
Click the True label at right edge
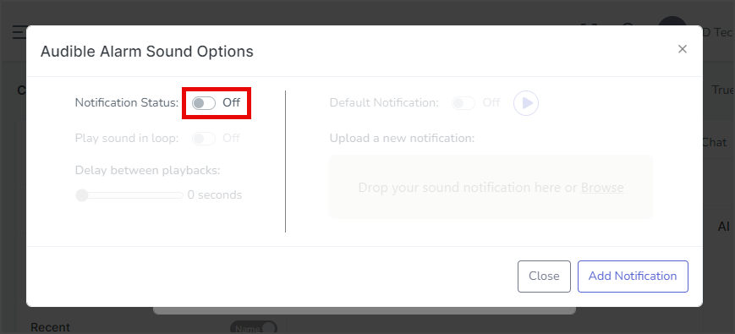pyautogui.click(x=722, y=90)
